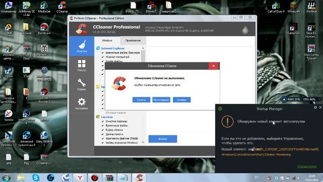Open the CCleaner desktop shortcut
Viewport: 323px width, 182px height.
click(62, 7)
